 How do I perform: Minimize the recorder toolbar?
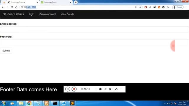(121, 89)
